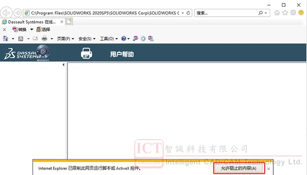Dismiss the ActiveX notification bar
This screenshot has height=175, width=307.
pyautogui.click(x=268, y=168)
